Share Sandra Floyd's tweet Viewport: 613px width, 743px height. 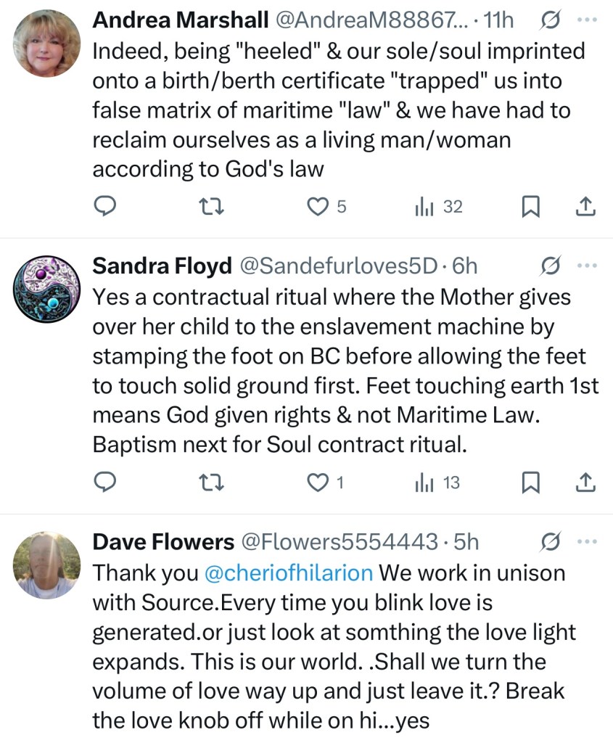coord(585,483)
